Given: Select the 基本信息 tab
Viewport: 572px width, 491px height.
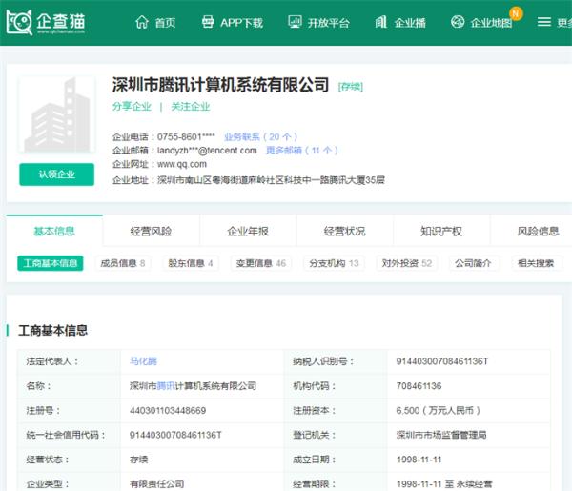Looking at the screenshot, I should click(x=54, y=231).
